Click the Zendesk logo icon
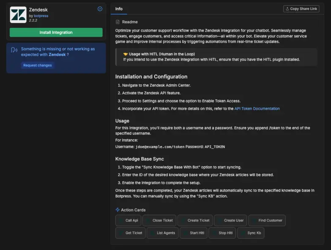 18,15
